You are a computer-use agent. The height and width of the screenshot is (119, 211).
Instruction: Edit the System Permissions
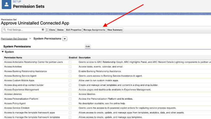tap(88, 47)
